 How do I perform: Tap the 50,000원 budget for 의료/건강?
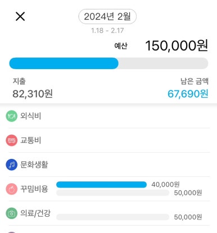point(188,217)
